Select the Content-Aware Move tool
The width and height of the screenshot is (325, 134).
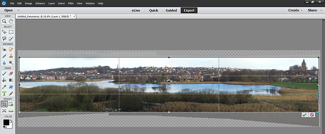(4, 111)
